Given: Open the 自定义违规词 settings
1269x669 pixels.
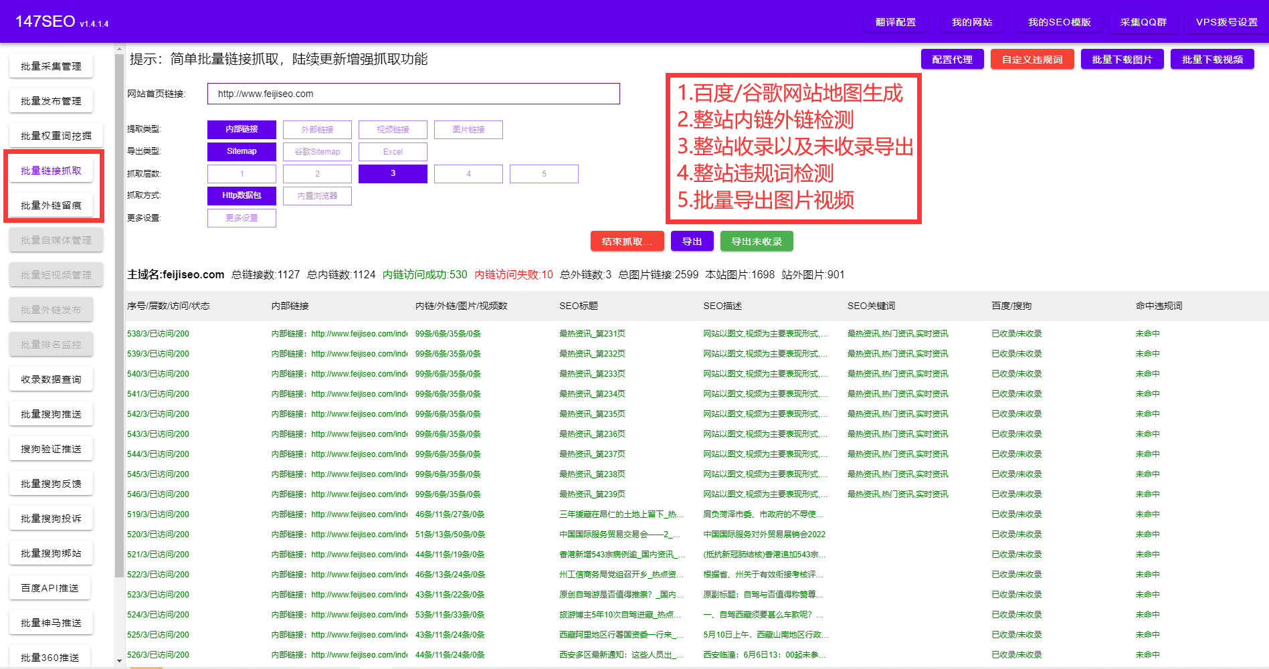Looking at the screenshot, I should pos(1032,59).
